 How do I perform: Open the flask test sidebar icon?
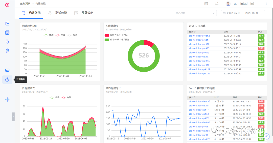pos(7,42)
